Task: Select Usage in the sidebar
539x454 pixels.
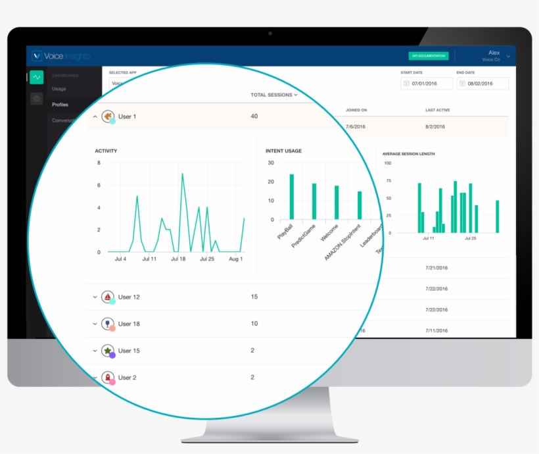Action: 60,89
